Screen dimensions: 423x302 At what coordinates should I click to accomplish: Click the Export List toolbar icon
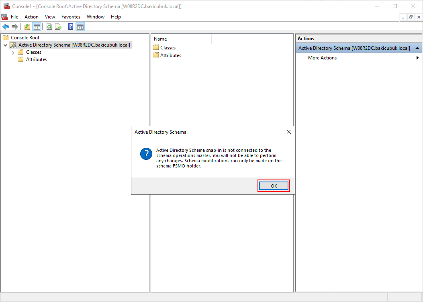point(58,27)
